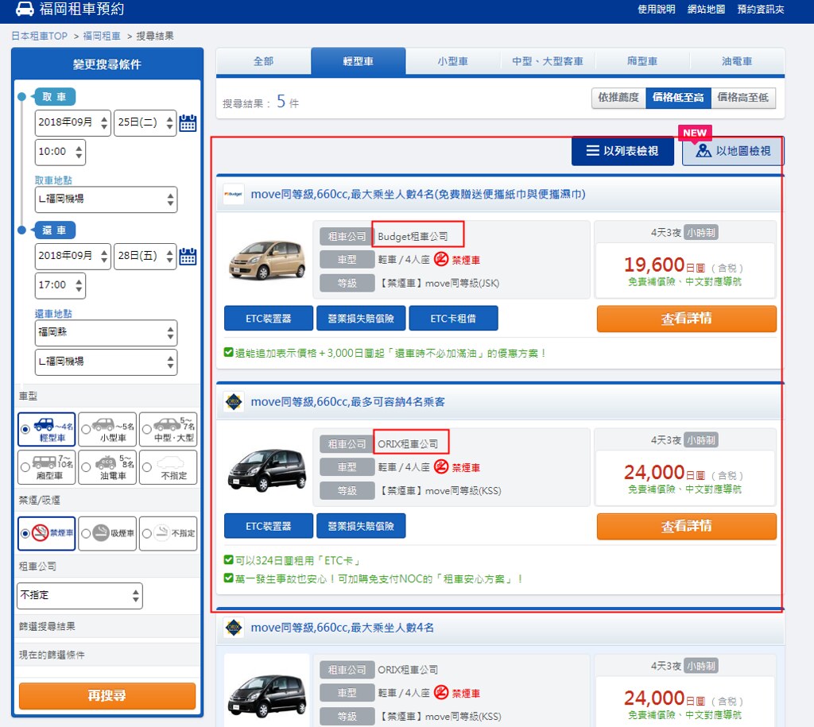This screenshot has width=814, height=727.
Task: Open pickup time dropdown 10:00
Action: click(60, 152)
